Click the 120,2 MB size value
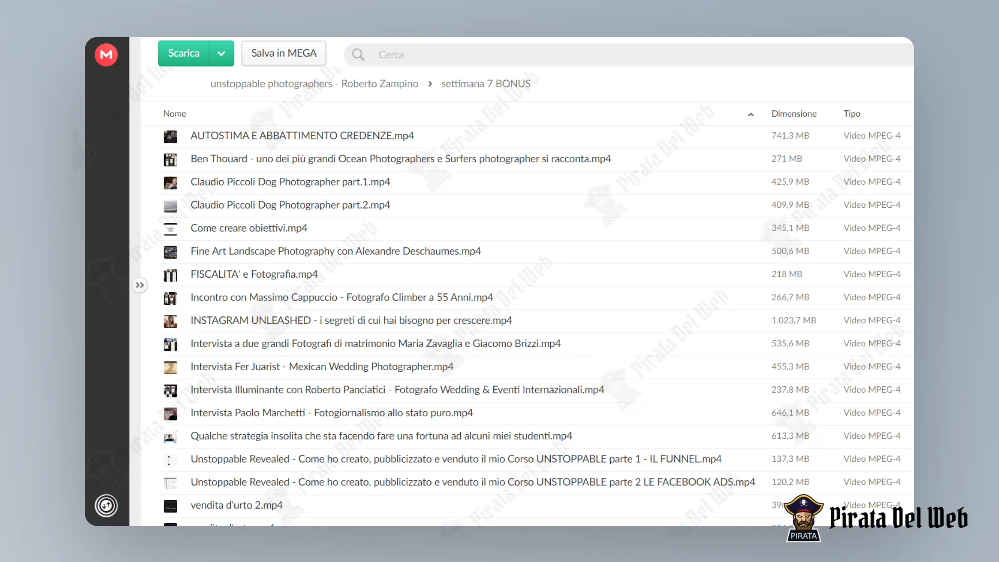999x562 pixels. pos(790,482)
